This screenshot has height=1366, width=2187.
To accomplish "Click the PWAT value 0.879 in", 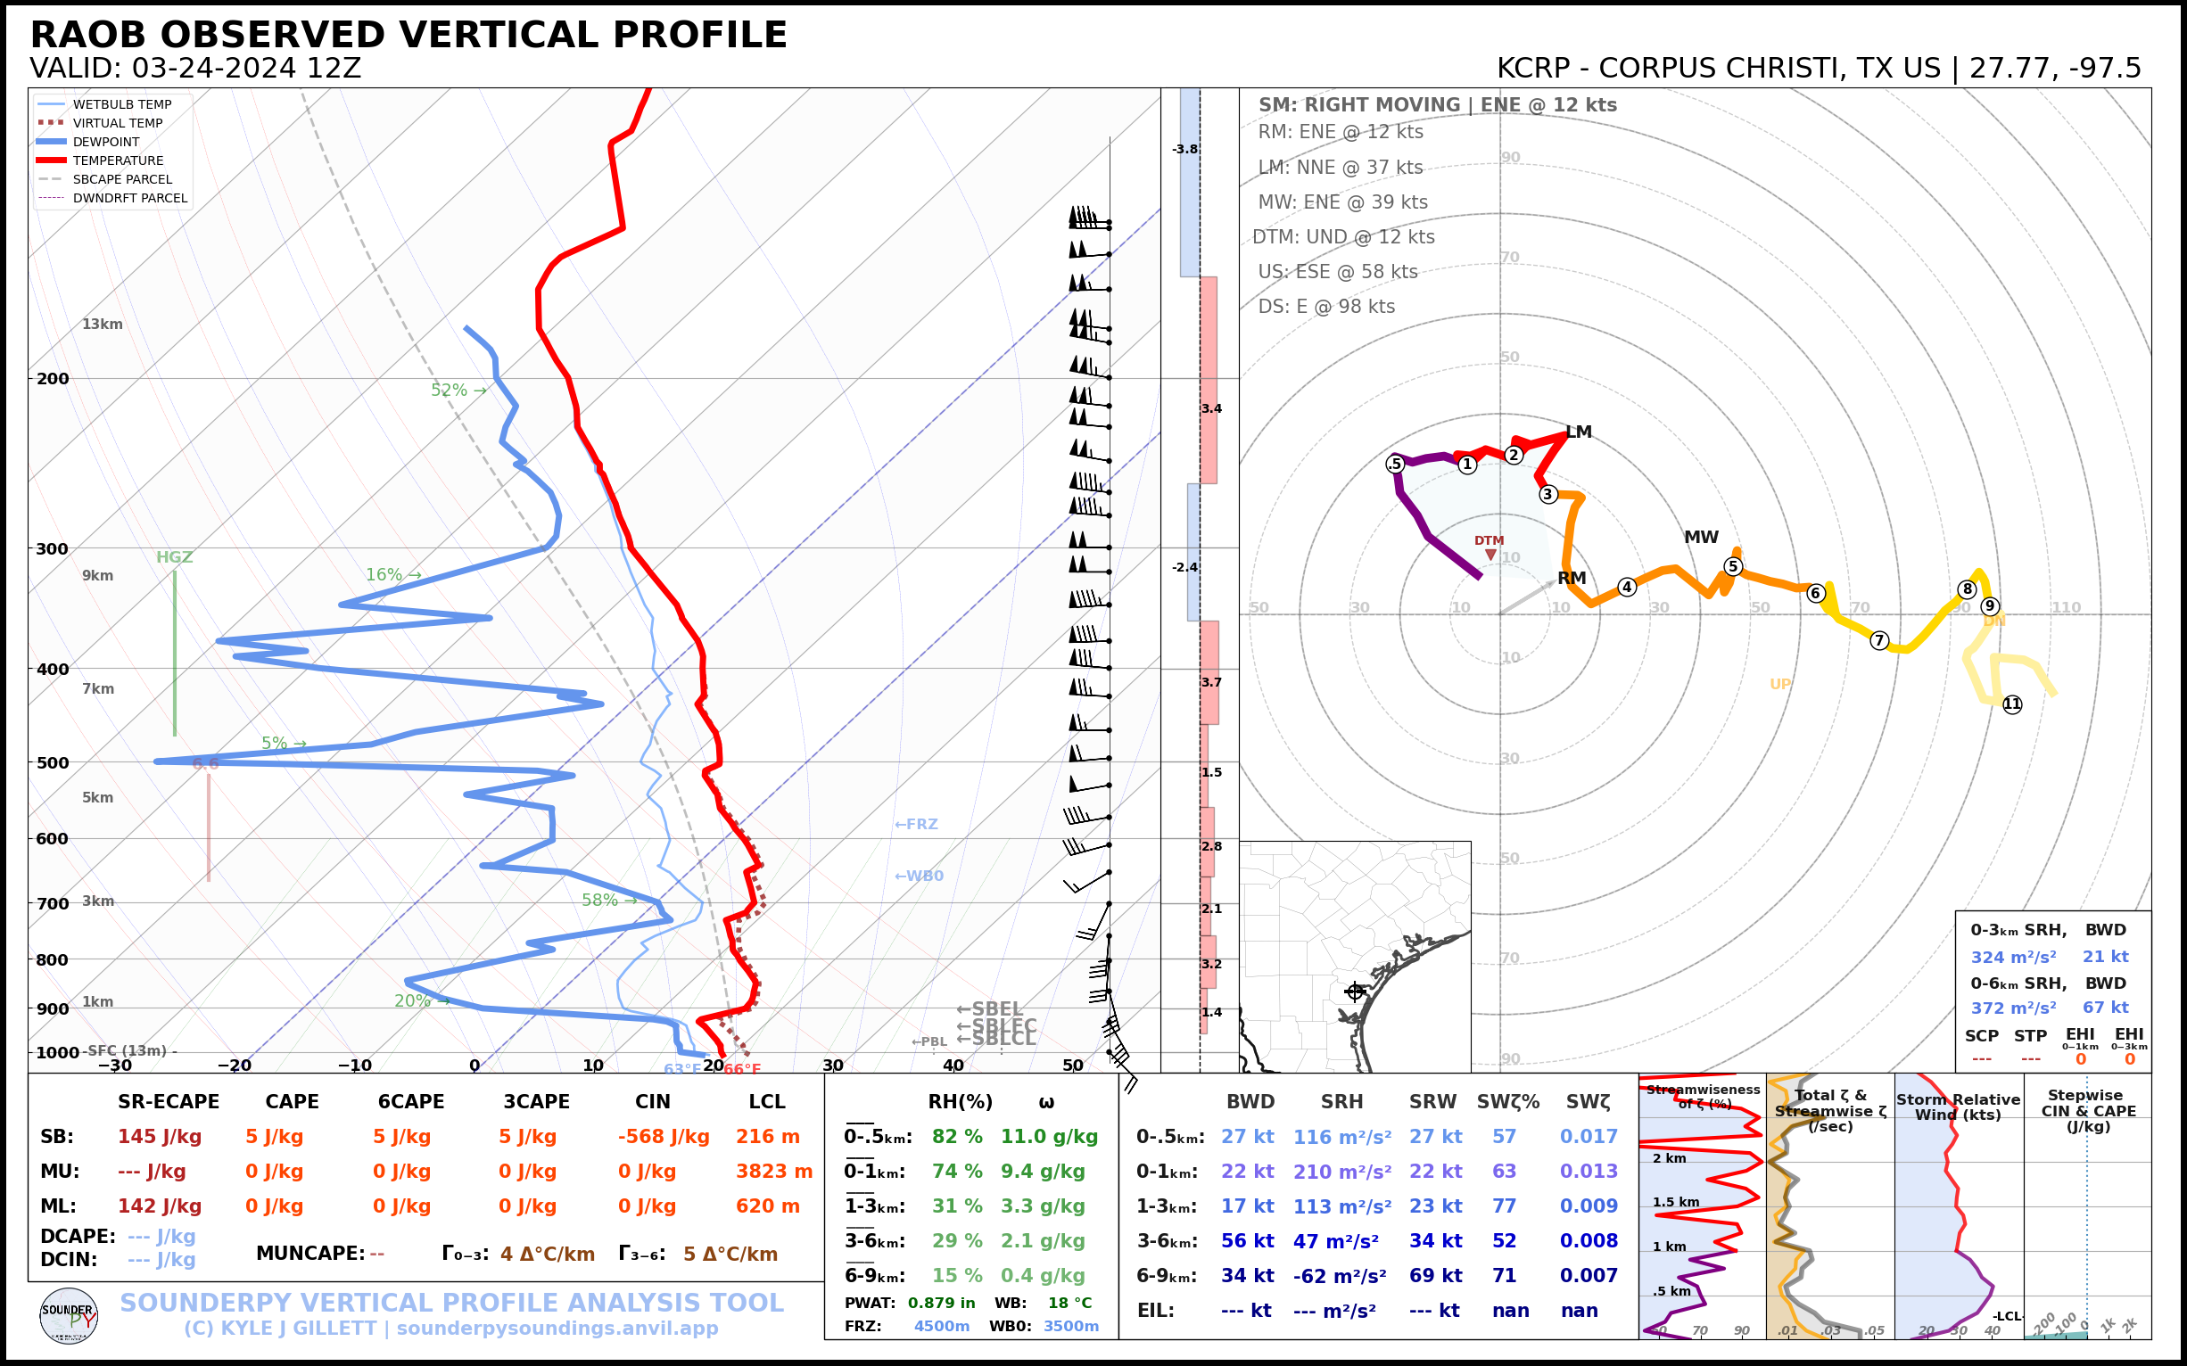I will (x=941, y=1303).
